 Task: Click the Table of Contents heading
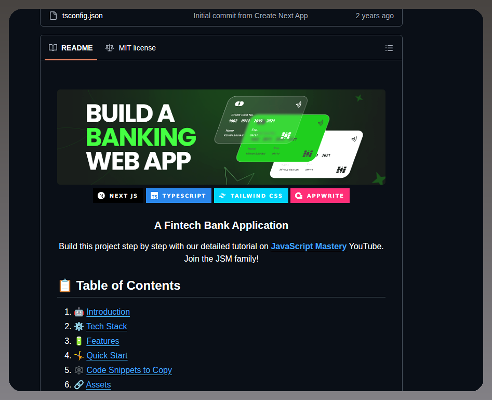(128, 286)
